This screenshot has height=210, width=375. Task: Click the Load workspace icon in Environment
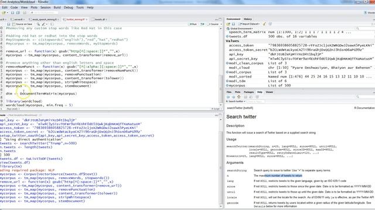click(x=228, y=24)
